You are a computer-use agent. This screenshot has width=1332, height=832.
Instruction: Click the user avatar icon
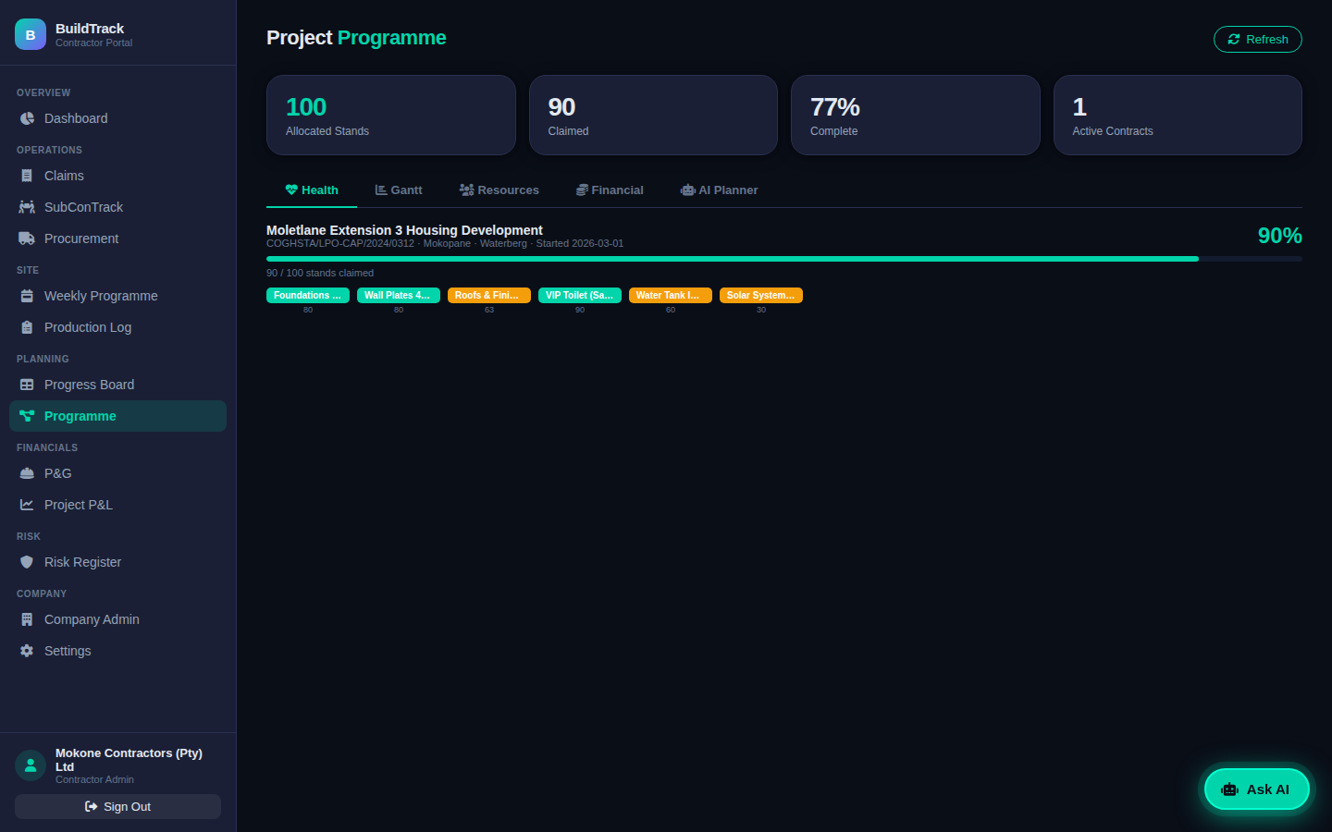click(31, 765)
